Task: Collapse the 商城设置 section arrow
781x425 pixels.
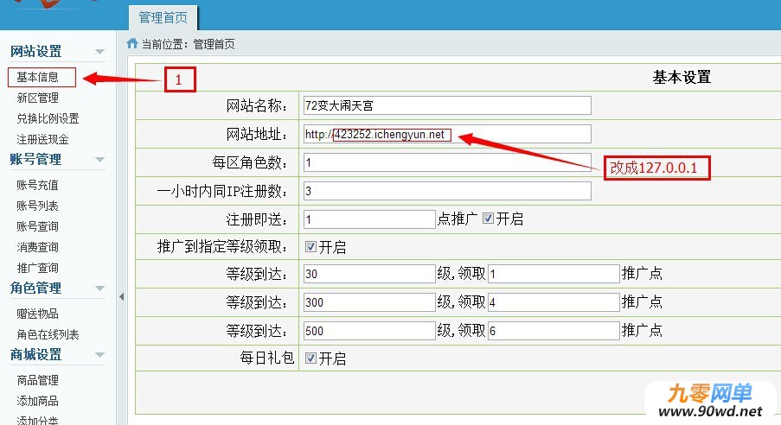Action: pos(99,355)
